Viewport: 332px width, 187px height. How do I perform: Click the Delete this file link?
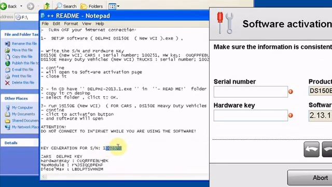click(x=23, y=83)
